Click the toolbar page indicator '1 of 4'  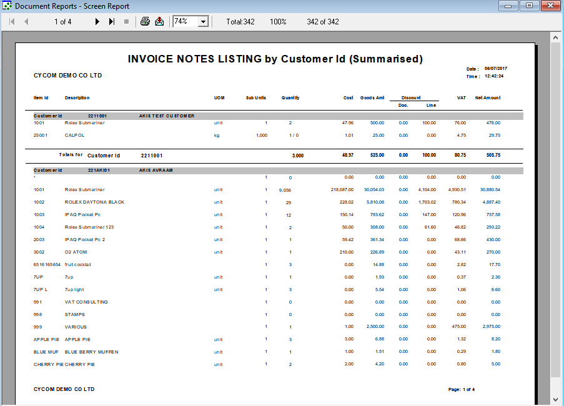(x=63, y=22)
